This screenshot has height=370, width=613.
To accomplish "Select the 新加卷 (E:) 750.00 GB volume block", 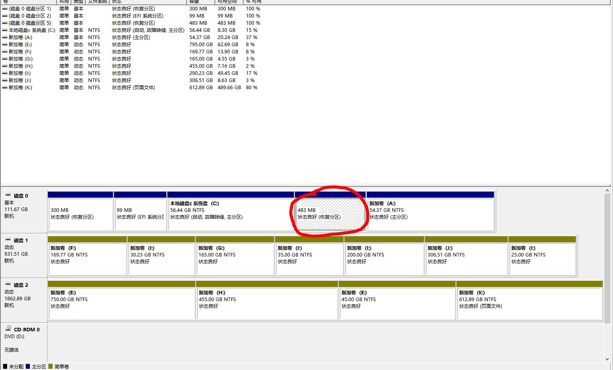I will (122, 300).
